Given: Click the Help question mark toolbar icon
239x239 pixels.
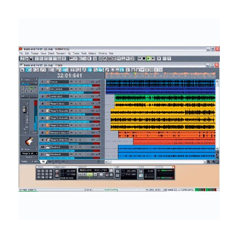Looking at the screenshot, I should tap(64, 58).
